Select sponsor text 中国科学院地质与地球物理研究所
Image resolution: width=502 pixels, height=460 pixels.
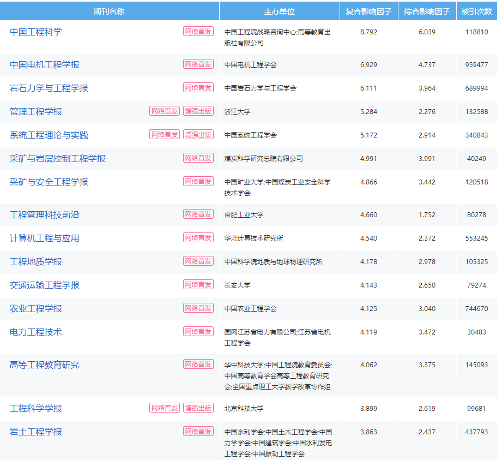pyautogui.click(x=274, y=261)
